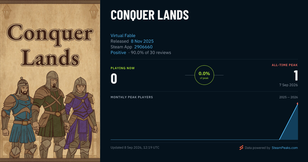Click the 0.0% of peak circle
Image resolution: width=308 pixels, height=162 pixels.
[204, 75]
